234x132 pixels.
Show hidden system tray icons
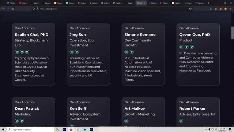(x=206, y=129)
